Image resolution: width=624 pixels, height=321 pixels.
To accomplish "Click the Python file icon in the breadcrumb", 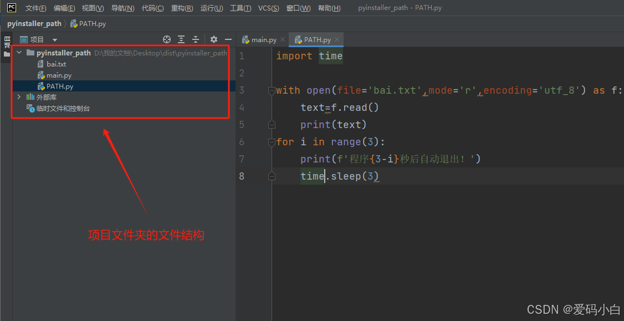I will tap(74, 23).
